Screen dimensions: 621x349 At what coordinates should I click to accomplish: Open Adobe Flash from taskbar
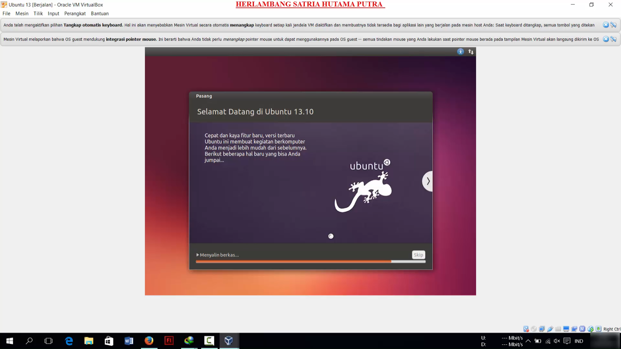pyautogui.click(x=169, y=341)
